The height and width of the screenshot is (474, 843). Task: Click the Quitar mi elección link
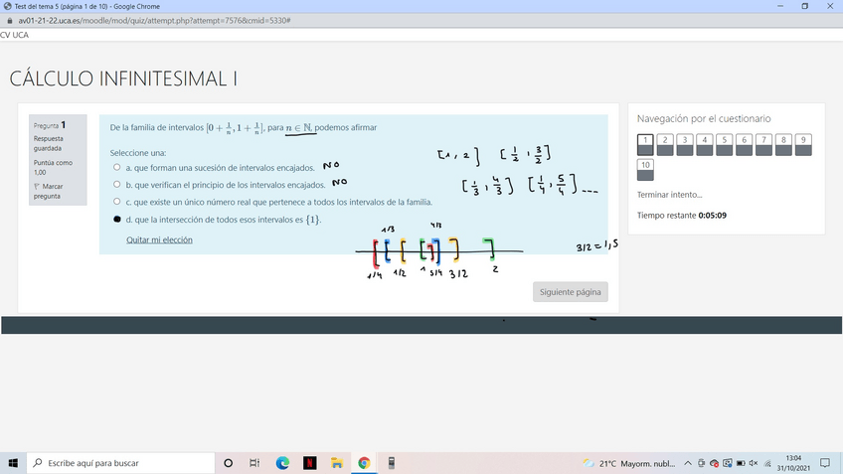[159, 239]
